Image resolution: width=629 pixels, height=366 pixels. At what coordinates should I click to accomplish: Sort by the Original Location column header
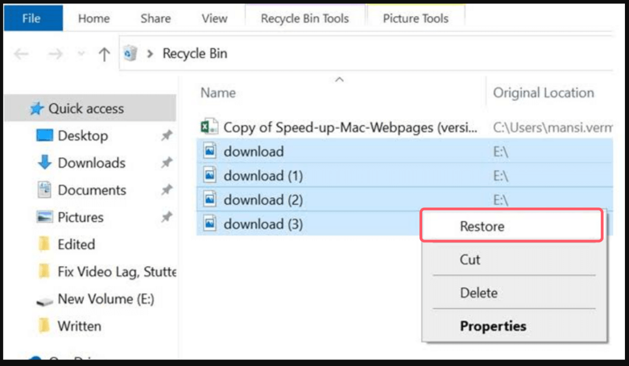543,93
